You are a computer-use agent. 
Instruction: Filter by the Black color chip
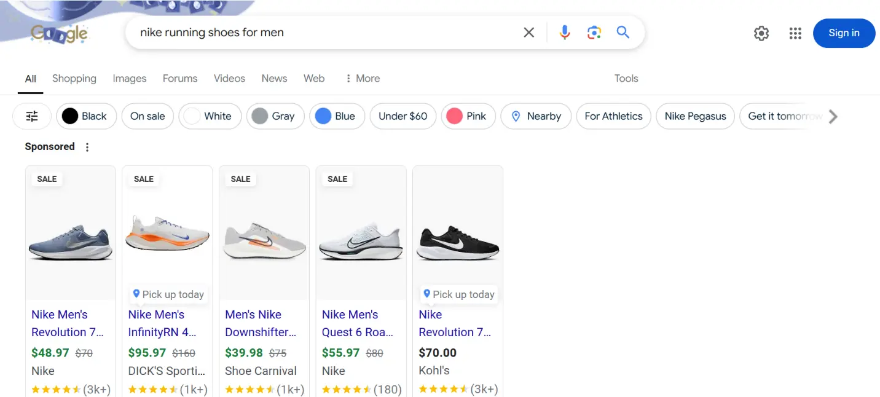[x=87, y=116]
